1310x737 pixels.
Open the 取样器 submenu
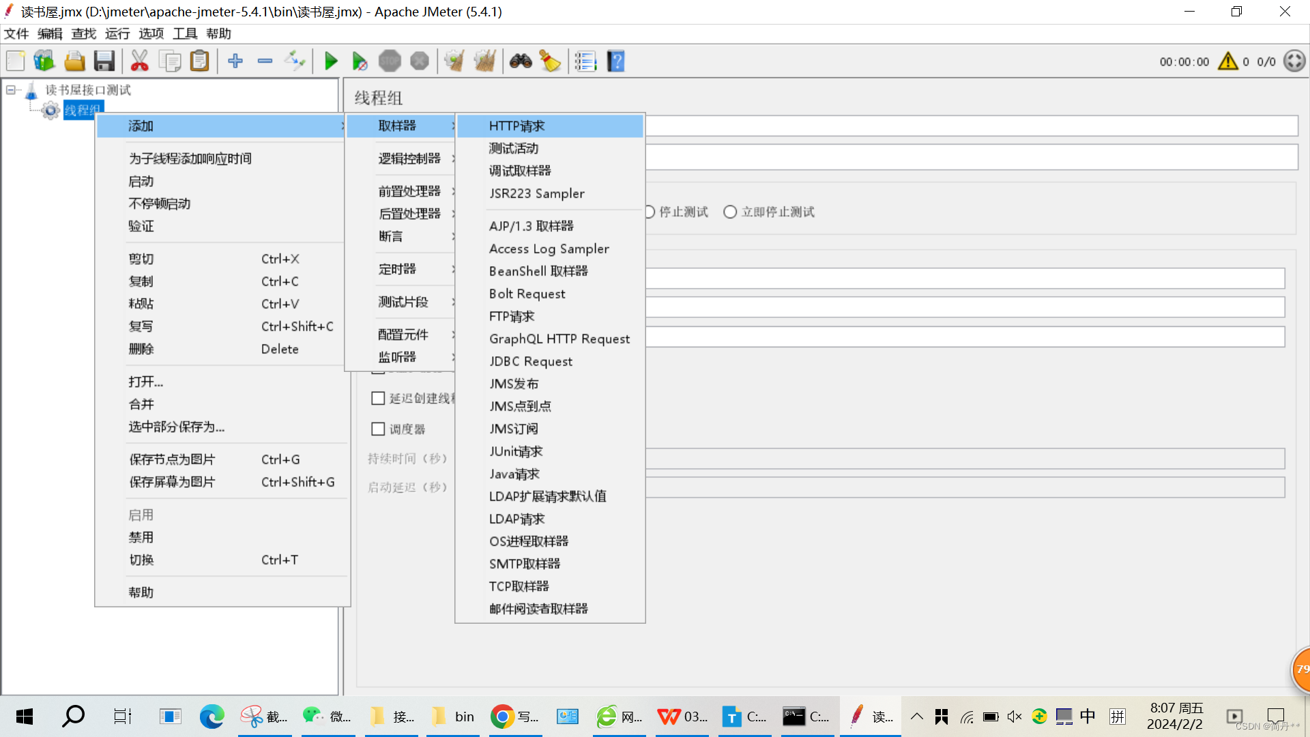click(x=401, y=126)
